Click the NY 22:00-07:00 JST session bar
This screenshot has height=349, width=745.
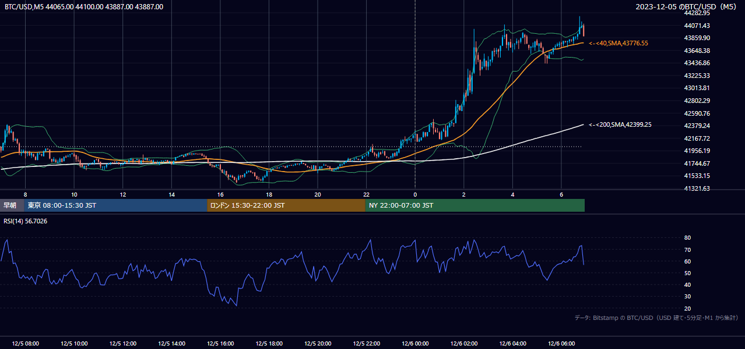(x=475, y=205)
